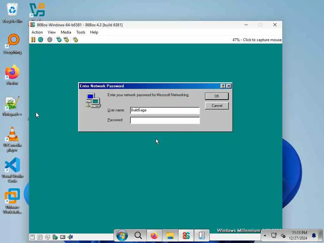Click the muted volume tray icon
The image size is (324, 243).
(x=283, y=235)
